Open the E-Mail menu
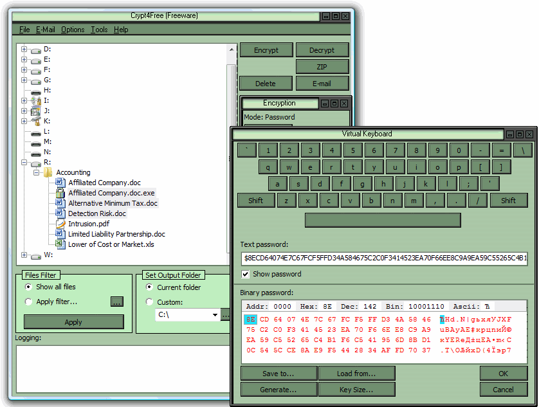539x407 pixels. pyautogui.click(x=46, y=30)
